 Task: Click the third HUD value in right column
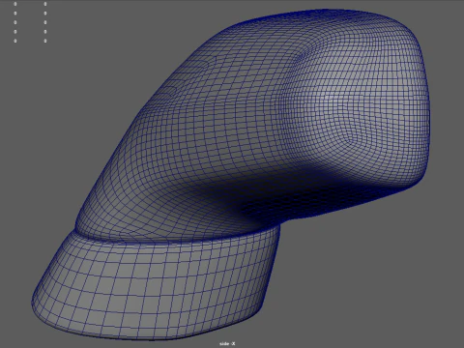(x=45, y=22)
